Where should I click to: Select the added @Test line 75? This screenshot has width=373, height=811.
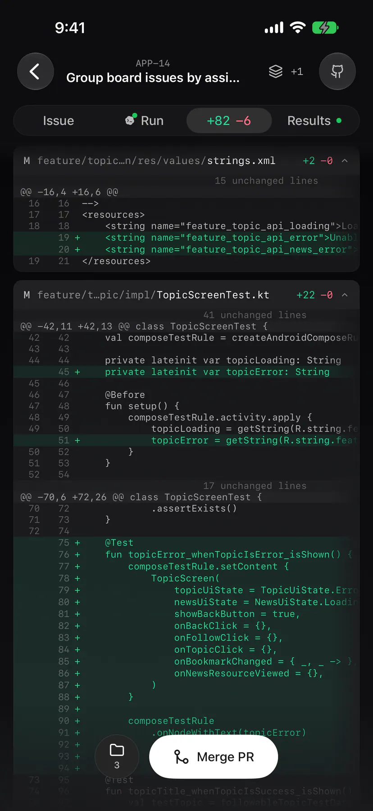tap(186, 543)
